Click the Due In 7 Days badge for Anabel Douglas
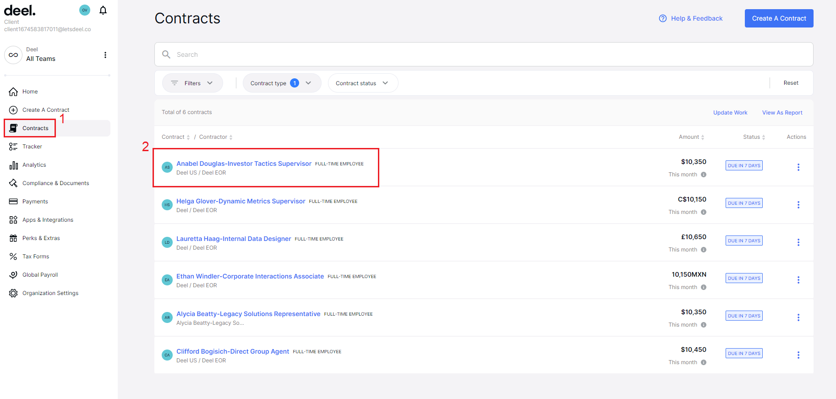 click(x=744, y=165)
